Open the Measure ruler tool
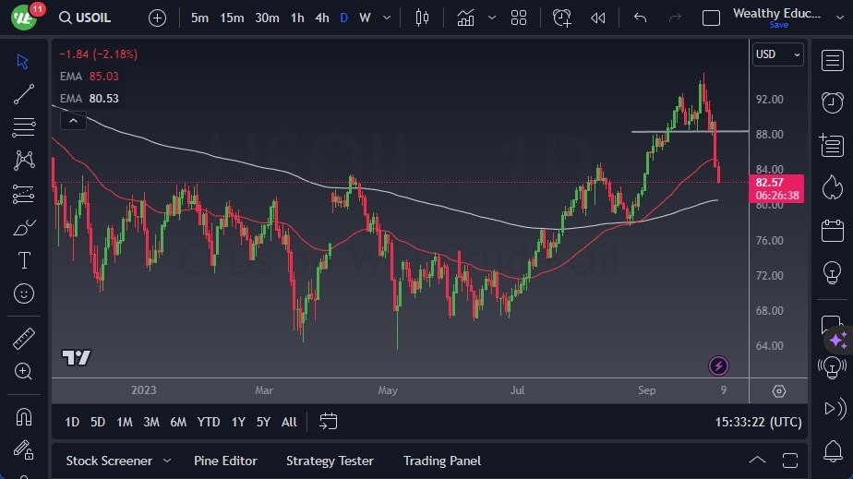This screenshot has height=479, width=853. click(24, 339)
